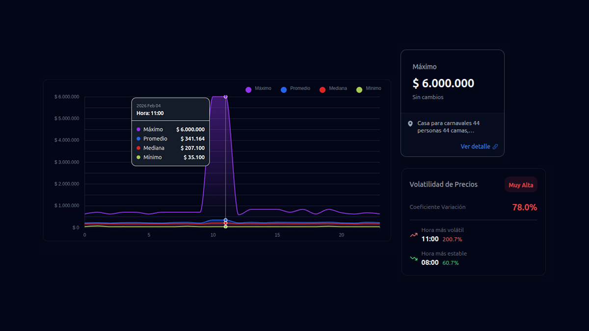Click the downward trend icon for Hora más estable
The height and width of the screenshot is (331, 589).
414,258
